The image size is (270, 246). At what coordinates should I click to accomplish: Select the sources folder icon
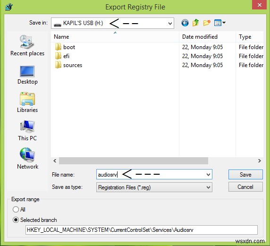tap(58, 65)
